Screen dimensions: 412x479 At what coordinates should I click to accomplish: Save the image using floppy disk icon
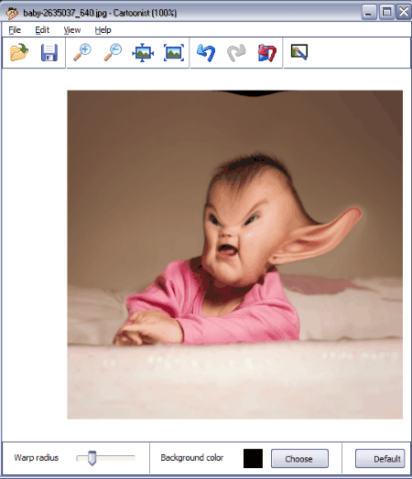[x=49, y=52]
